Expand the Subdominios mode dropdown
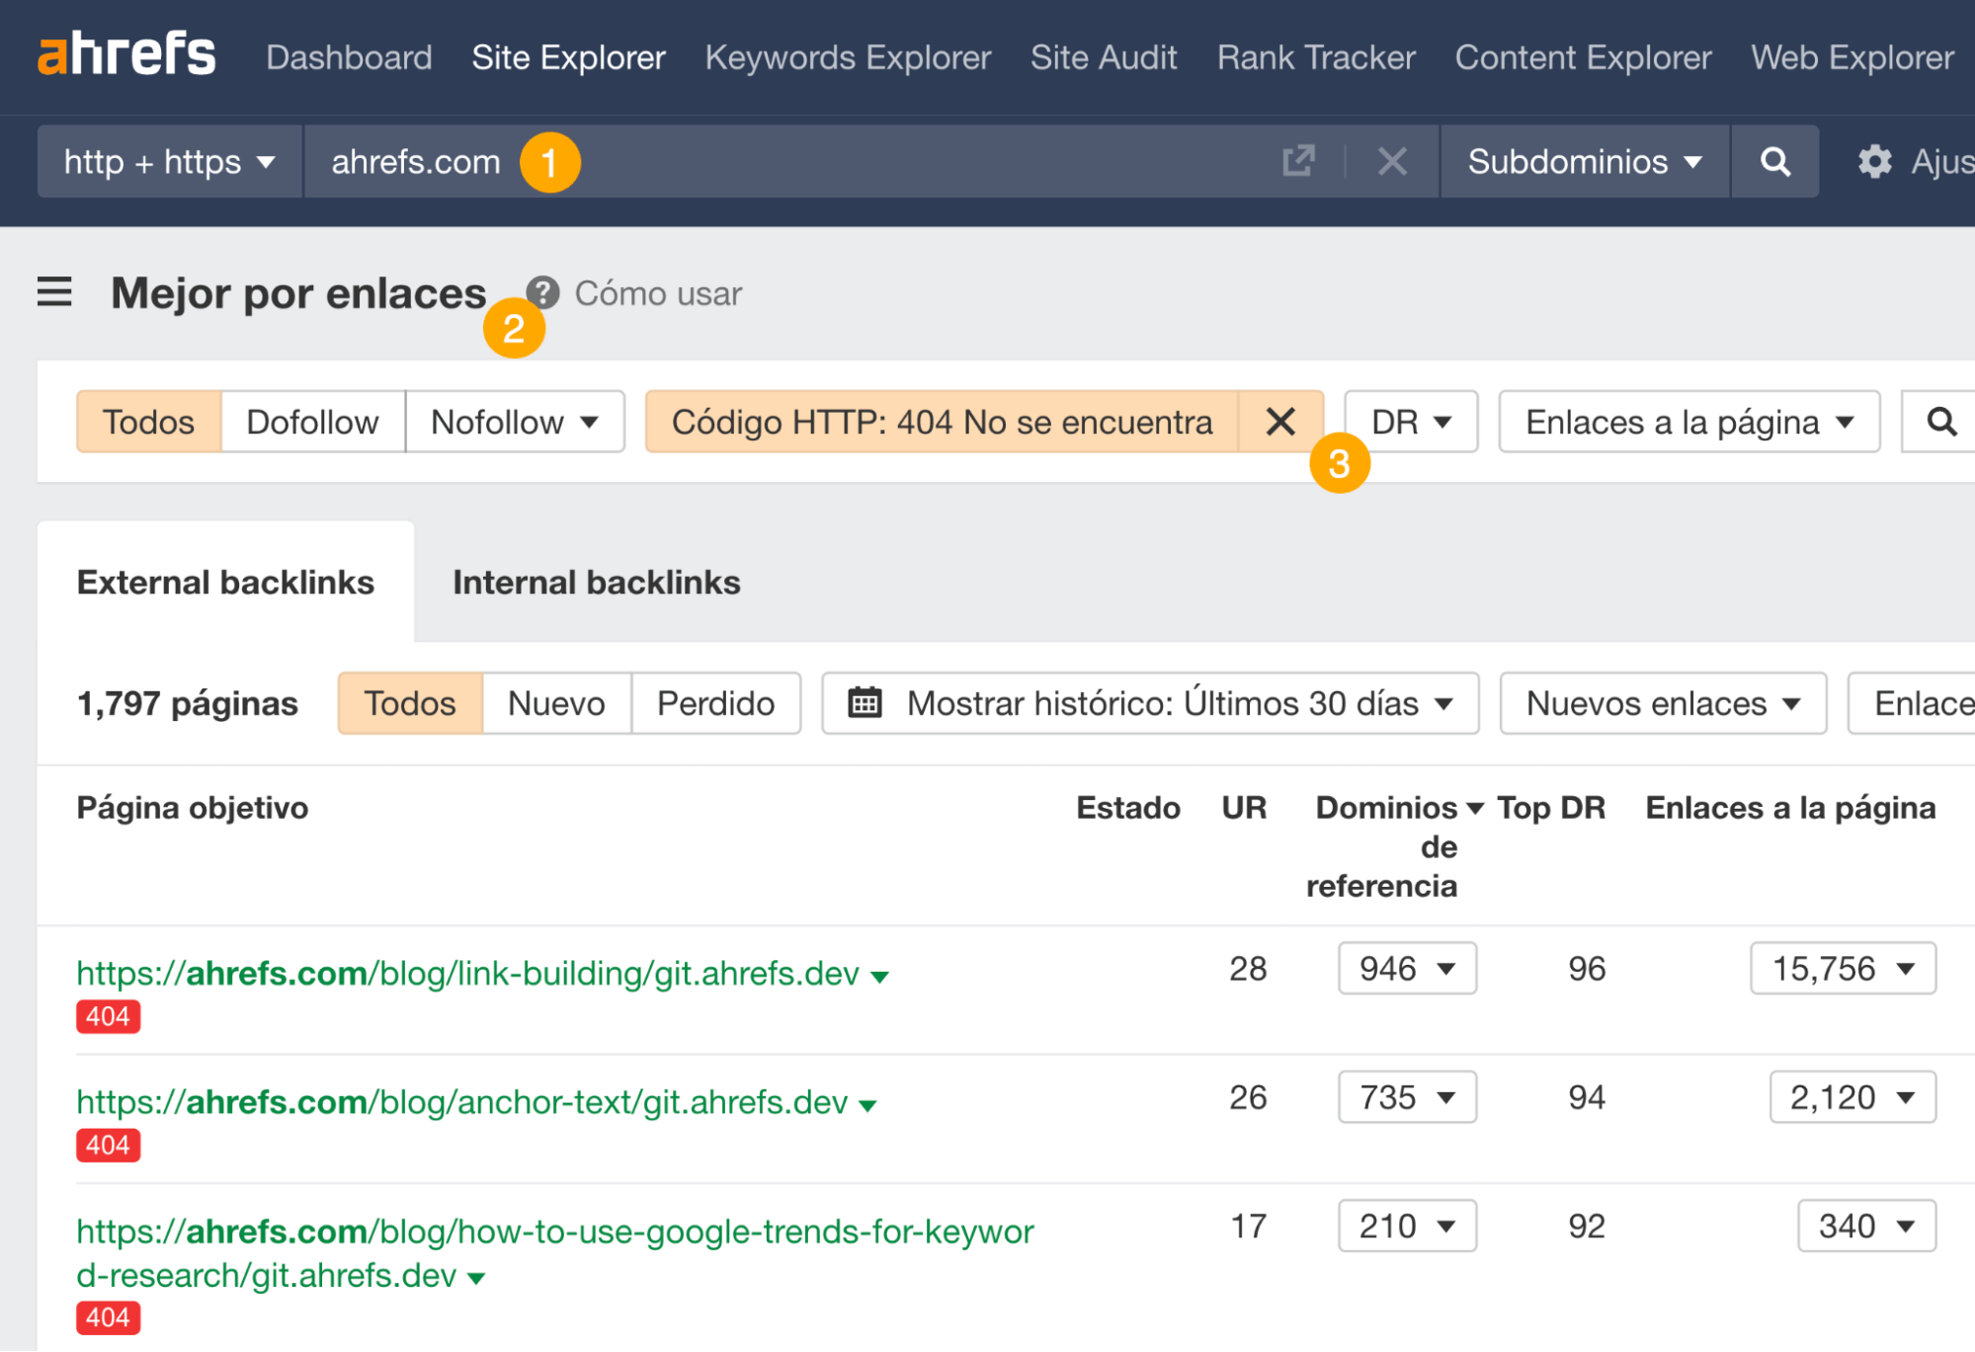The width and height of the screenshot is (1975, 1352). coord(1582,161)
